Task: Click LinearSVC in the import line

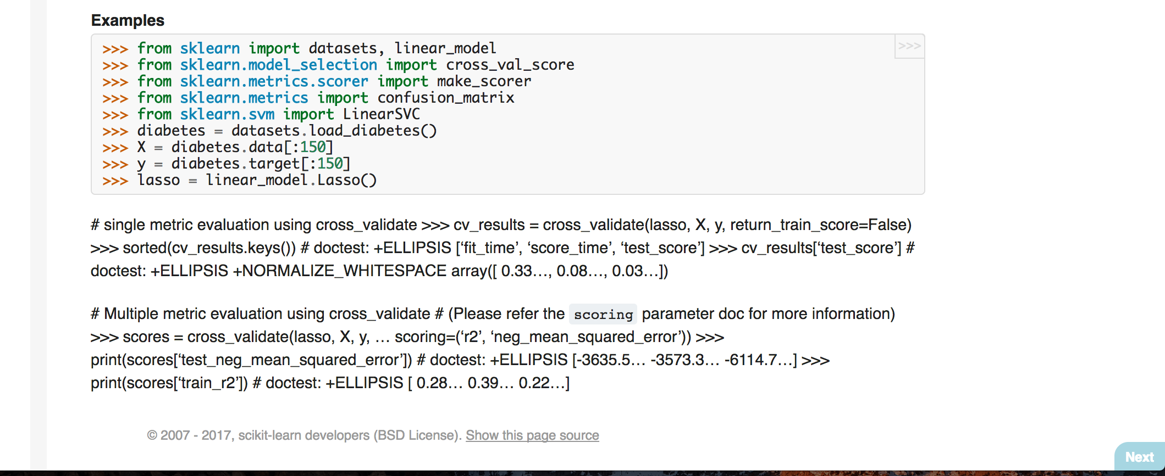Action: pos(381,114)
